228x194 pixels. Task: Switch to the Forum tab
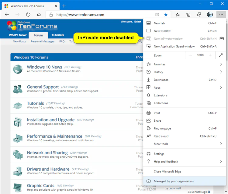point(38,35)
